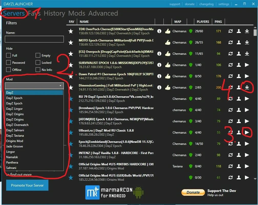This screenshot has width=258, height=205.
Task: Favorite the [CG] Overpoch server star
Action: click(x=71, y=53)
